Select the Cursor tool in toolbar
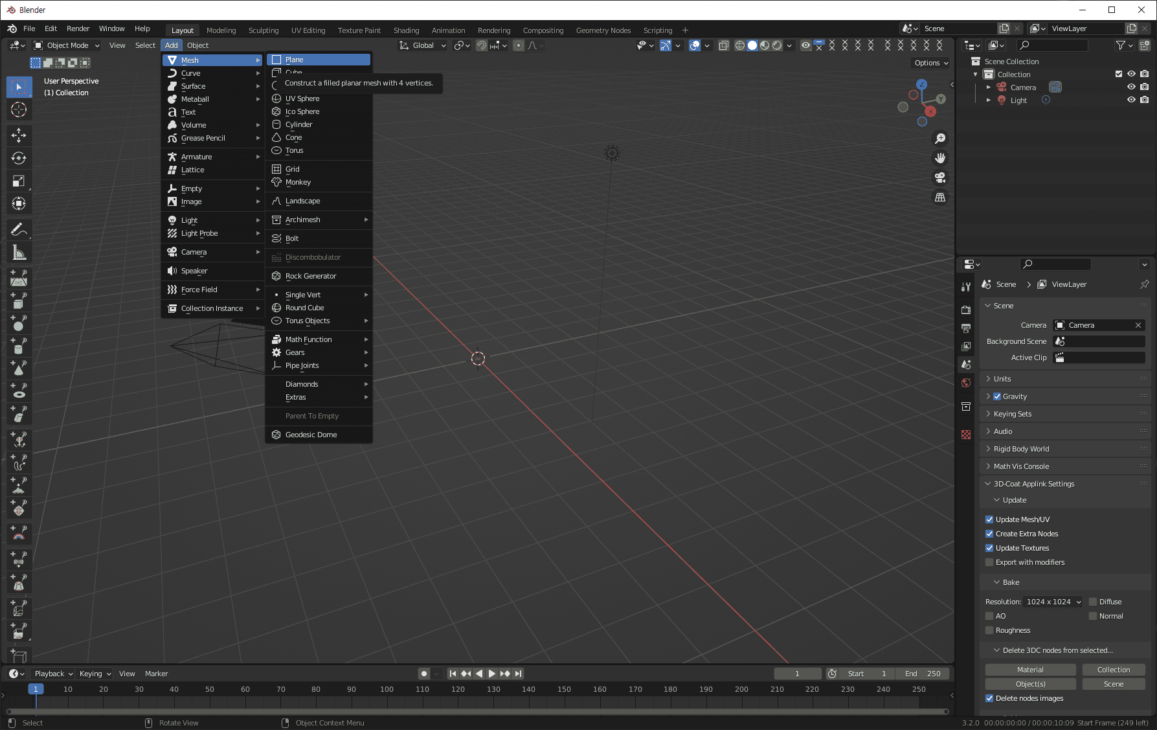1157x730 pixels. [x=19, y=109]
